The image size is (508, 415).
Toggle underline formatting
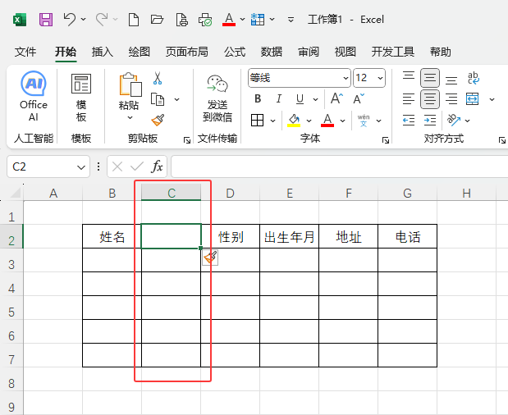[300, 99]
